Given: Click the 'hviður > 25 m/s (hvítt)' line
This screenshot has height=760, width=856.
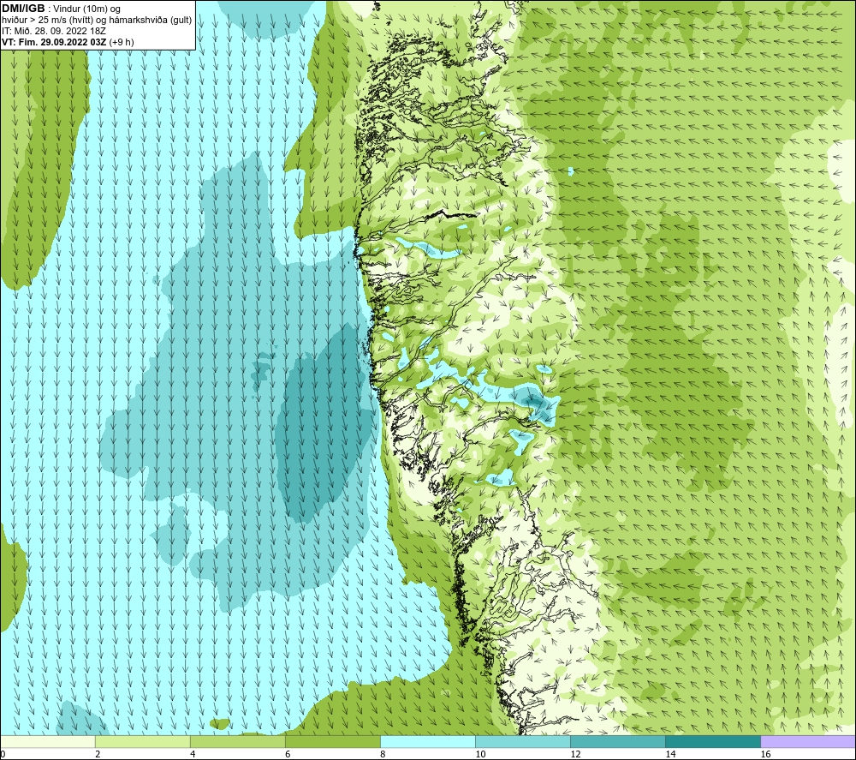Looking at the screenshot, I should click(x=47, y=21).
